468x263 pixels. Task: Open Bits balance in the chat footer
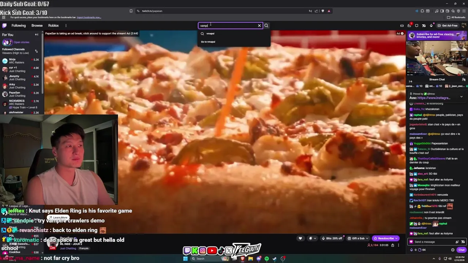pyautogui.click(x=413, y=250)
